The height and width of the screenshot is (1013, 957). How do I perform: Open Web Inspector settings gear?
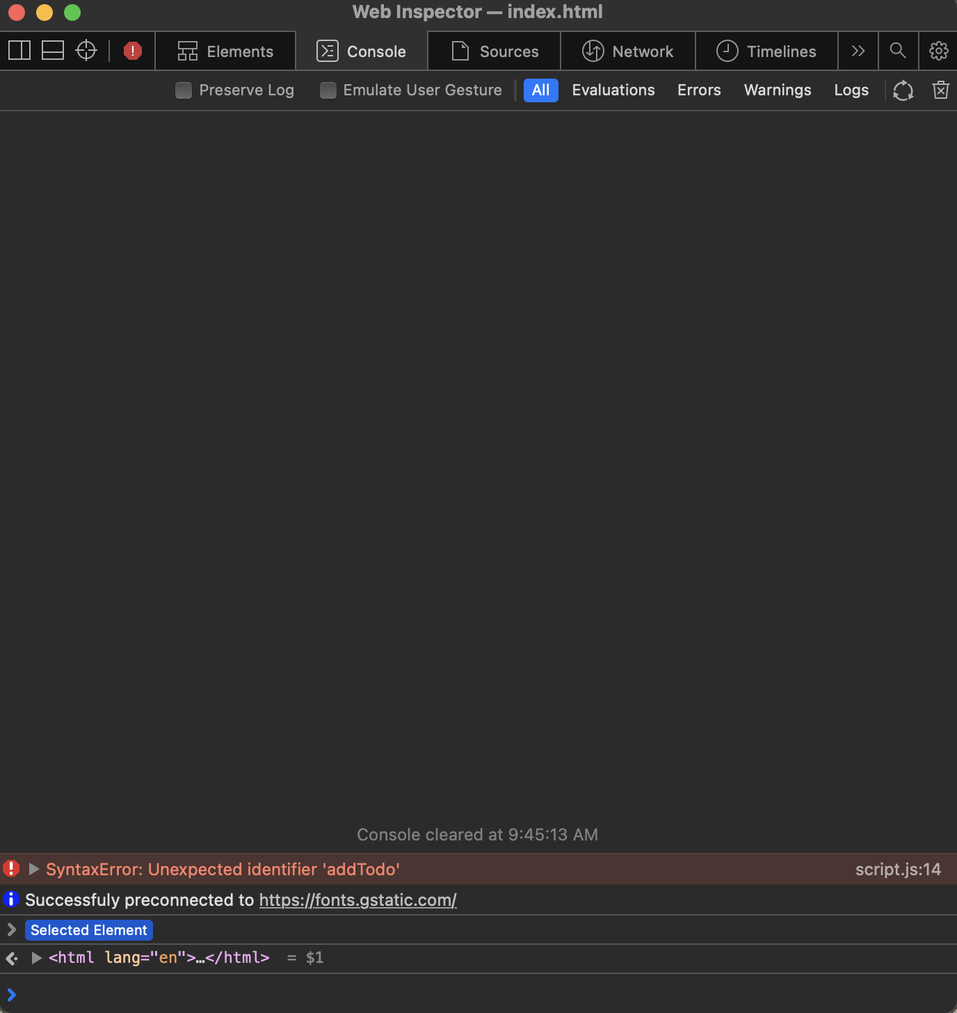938,51
